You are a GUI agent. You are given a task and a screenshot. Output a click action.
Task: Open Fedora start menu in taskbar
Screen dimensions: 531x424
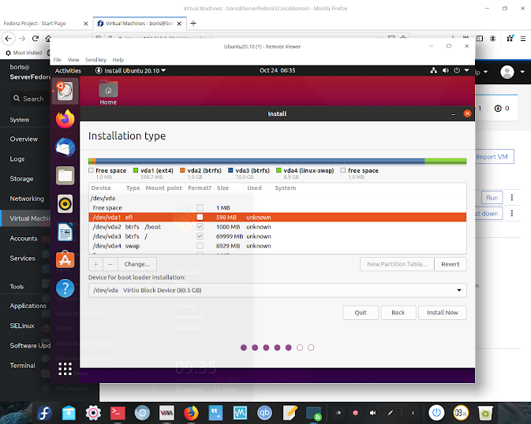[44, 413]
